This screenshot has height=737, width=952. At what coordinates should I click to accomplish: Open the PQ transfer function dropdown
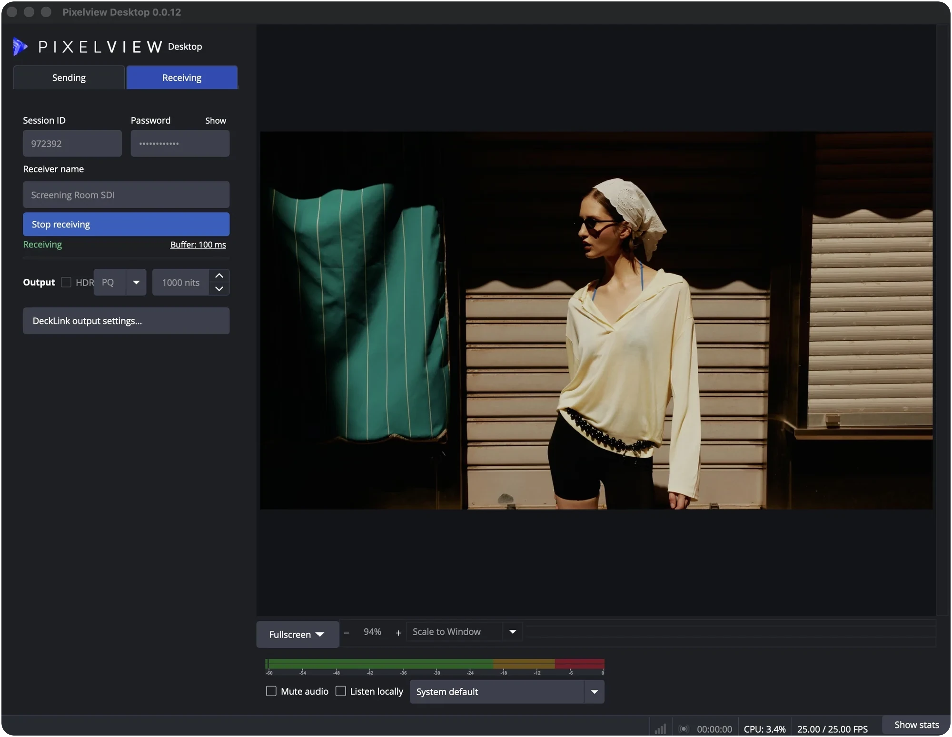pyautogui.click(x=136, y=283)
